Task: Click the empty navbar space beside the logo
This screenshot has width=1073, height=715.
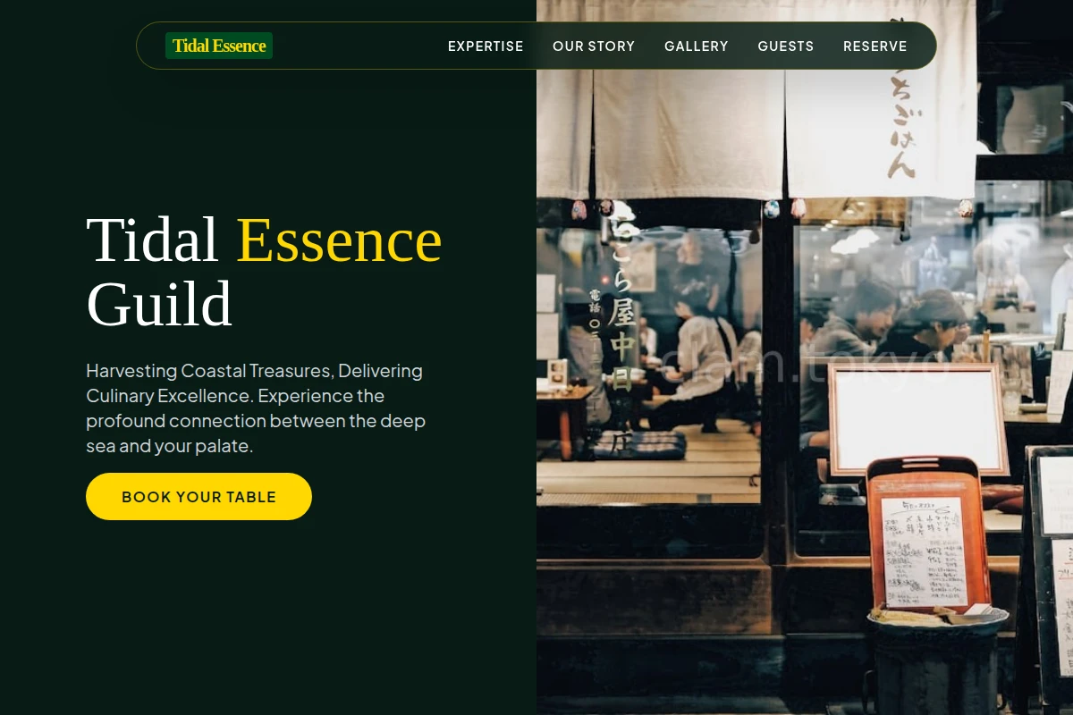Action: pos(358,46)
